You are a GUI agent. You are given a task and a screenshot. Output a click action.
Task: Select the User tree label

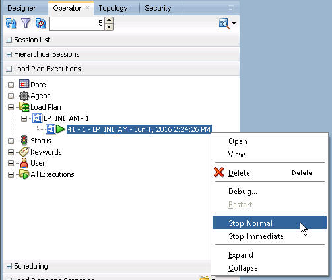[38, 163]
